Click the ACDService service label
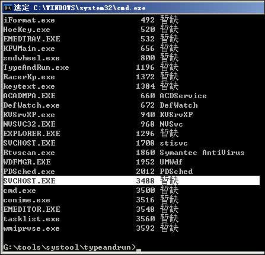The width and height of the screenshot is (265, 255). point(183,96)
